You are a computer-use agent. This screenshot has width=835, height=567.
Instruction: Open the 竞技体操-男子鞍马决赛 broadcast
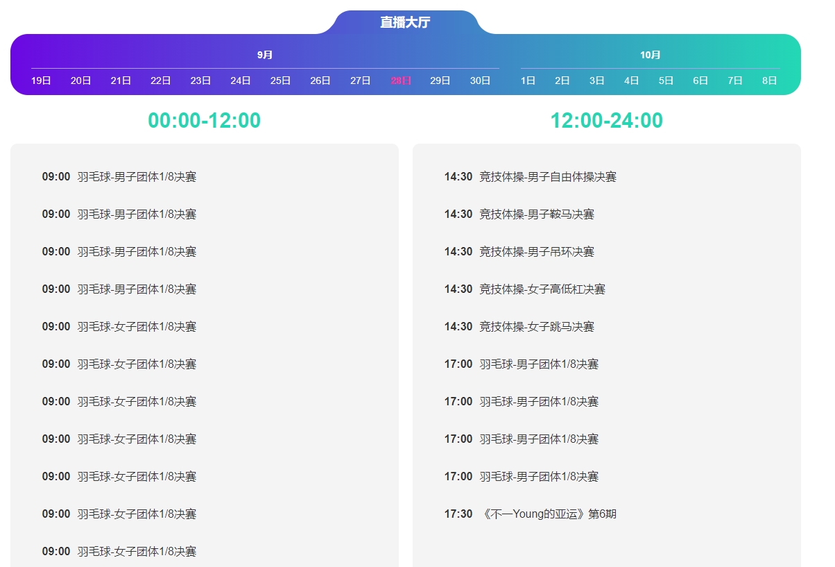[536, 214]
